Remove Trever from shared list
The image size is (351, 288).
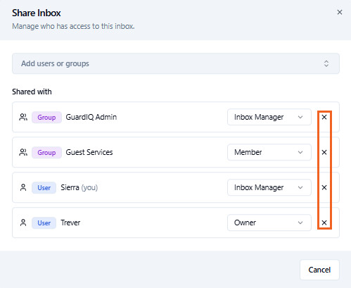[324, 223]
